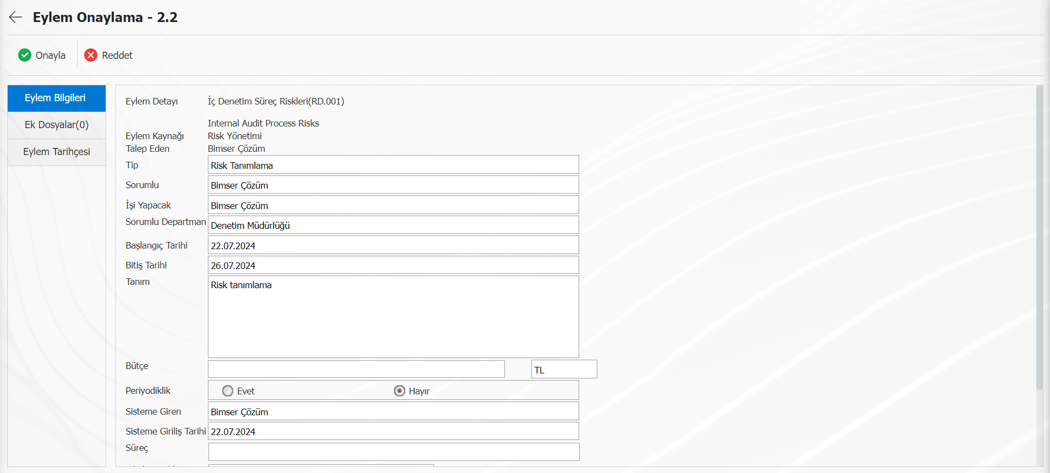Click the green Onayla checkmark icon
The image size is (1050, 473).
[x=25, y=55]
